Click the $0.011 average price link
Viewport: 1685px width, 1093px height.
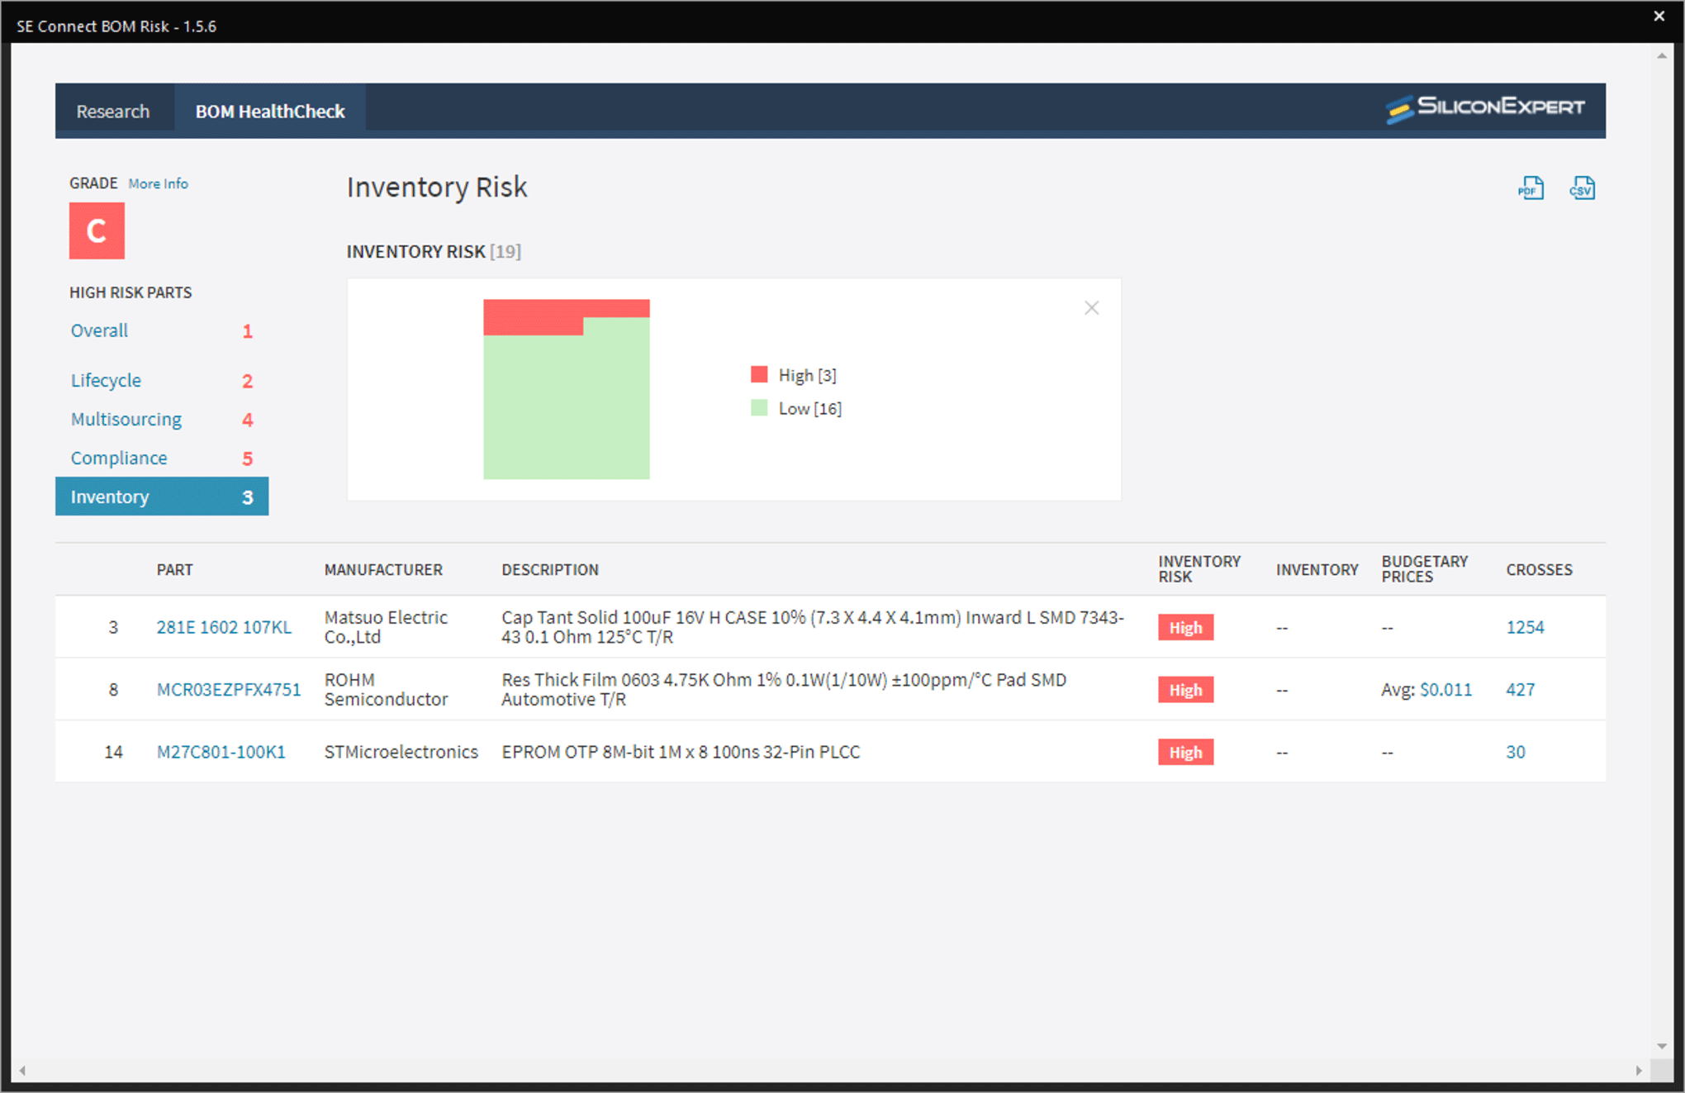pos(1445,689)
